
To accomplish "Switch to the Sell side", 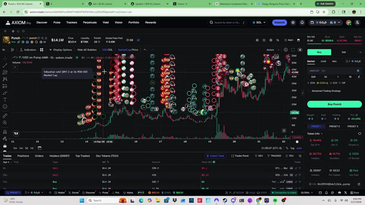I will click(x=344, y=52).
